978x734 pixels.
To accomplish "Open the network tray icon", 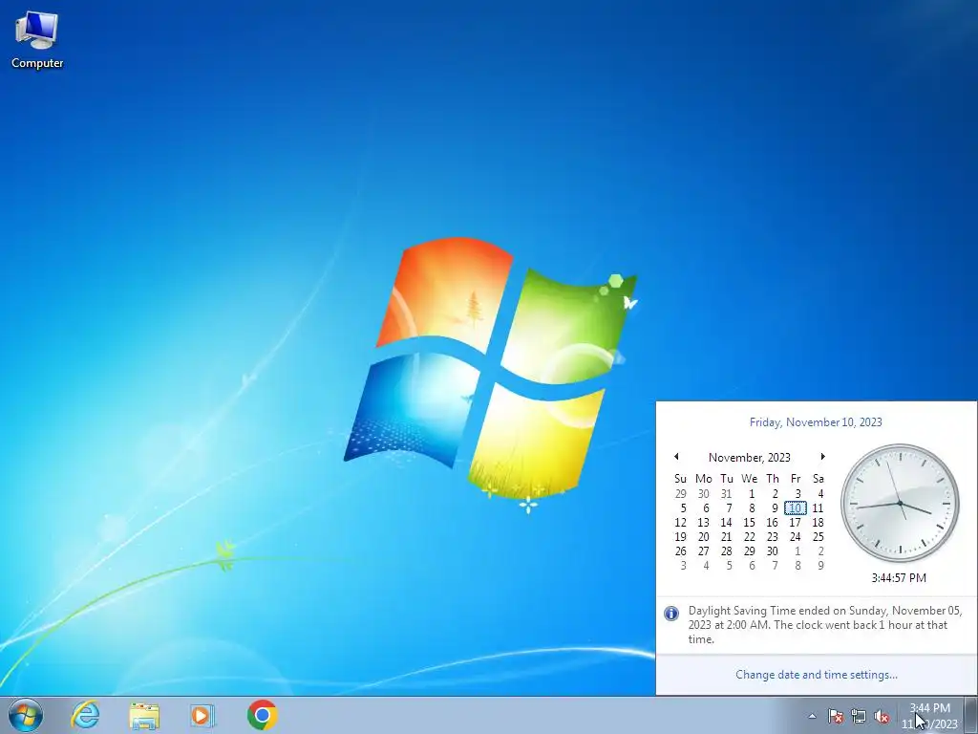I will pyautogui.click(x=859, y=716).
